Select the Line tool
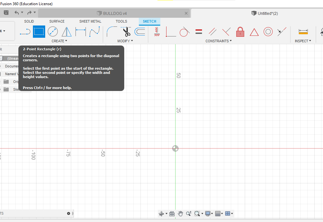This screenshot has width=323, height=222. tap(25, 32)
